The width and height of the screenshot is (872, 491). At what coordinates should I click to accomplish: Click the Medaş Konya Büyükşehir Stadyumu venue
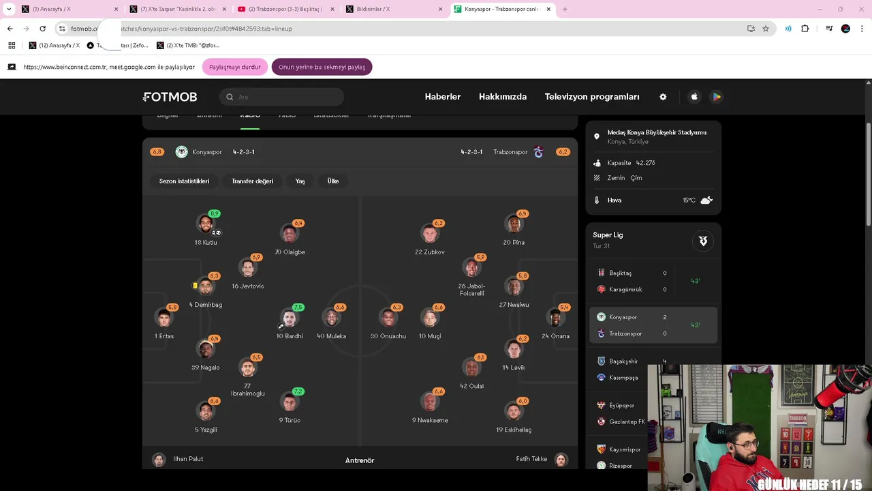pos(653,136)
